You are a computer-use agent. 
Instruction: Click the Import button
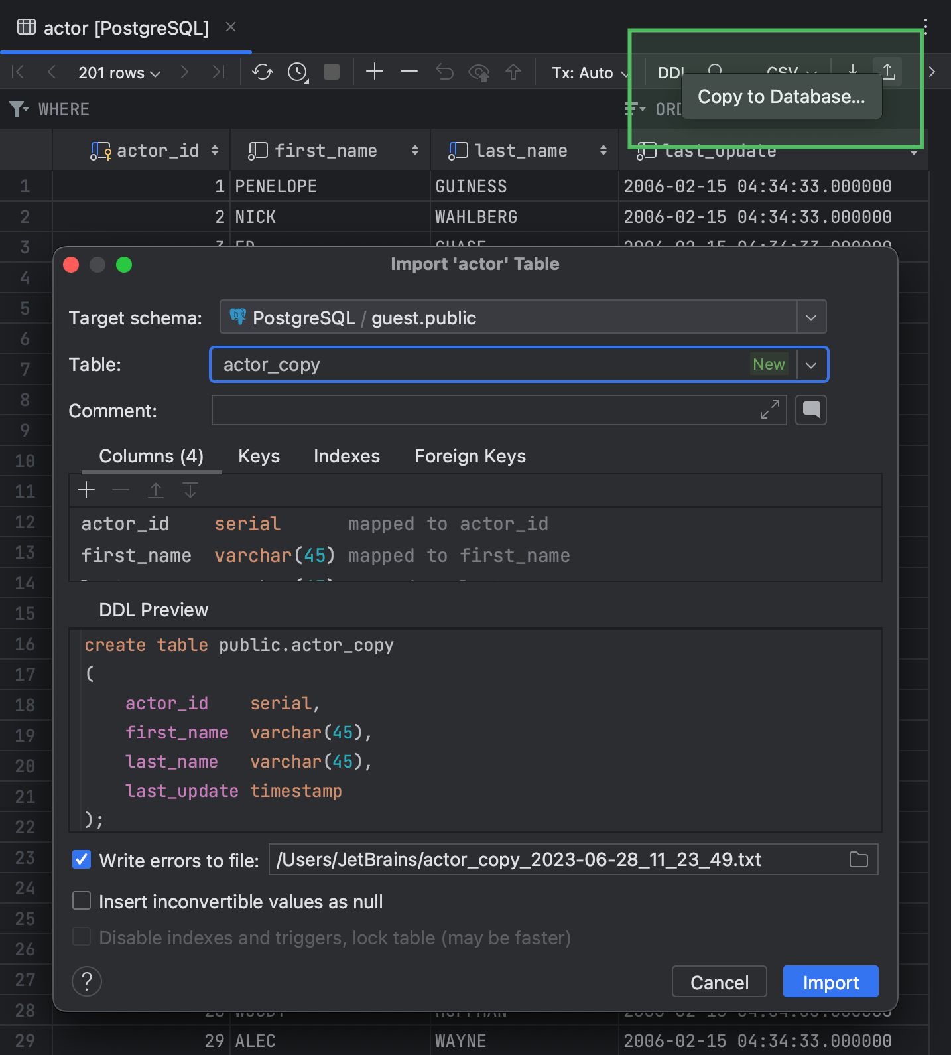point(830,982)
